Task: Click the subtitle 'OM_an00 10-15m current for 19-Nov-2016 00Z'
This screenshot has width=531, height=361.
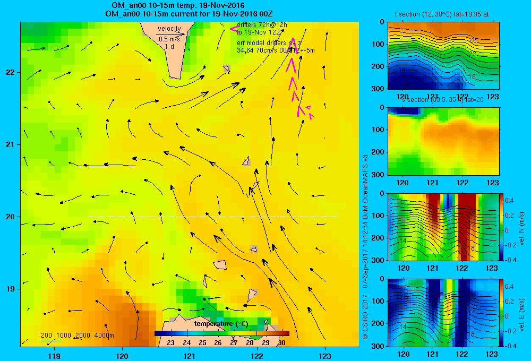Action: click(189, 14)
